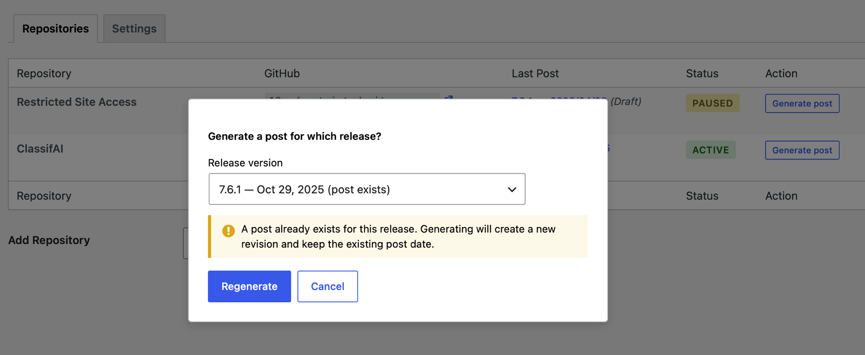Screen dimensions: 865x355
Task: Click the top Action column header
Action: (781, 74)
